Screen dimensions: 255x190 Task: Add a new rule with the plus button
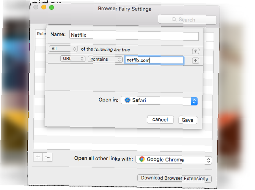point(38,157)
